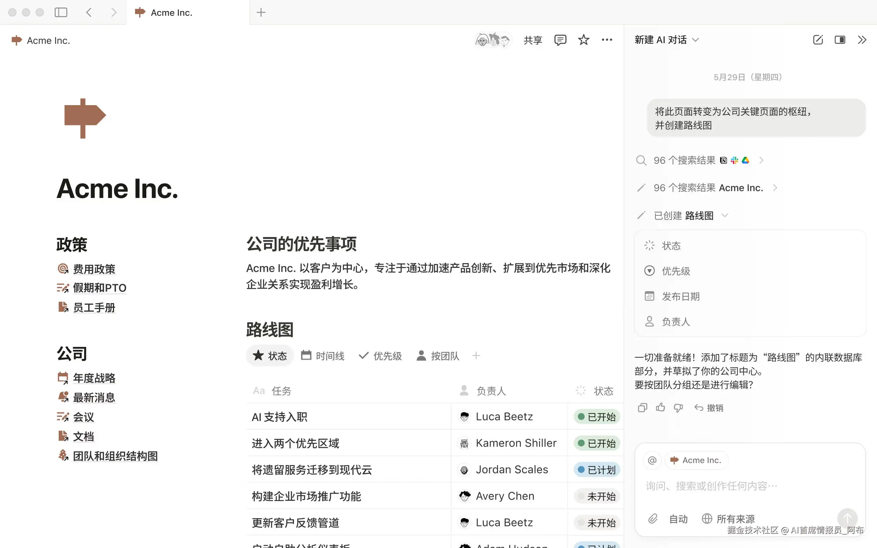The image size is (877, 548).
Task: Collapse the 已创建 路线图 section
Action: 725,216
